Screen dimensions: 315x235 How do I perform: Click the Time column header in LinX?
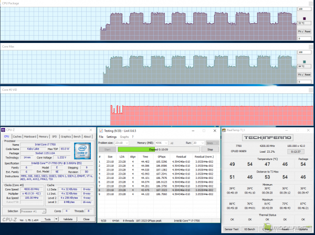pos(145,157)
